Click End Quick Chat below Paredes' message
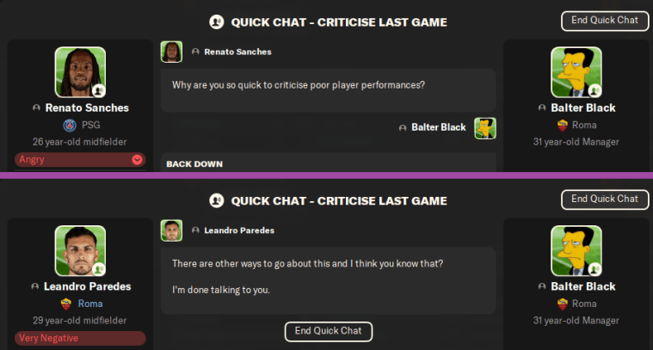This screenshot has width=653, height=350. [329, 330]
